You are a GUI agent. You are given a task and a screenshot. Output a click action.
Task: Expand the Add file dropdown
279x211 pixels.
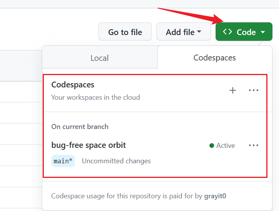pos(183,32)
